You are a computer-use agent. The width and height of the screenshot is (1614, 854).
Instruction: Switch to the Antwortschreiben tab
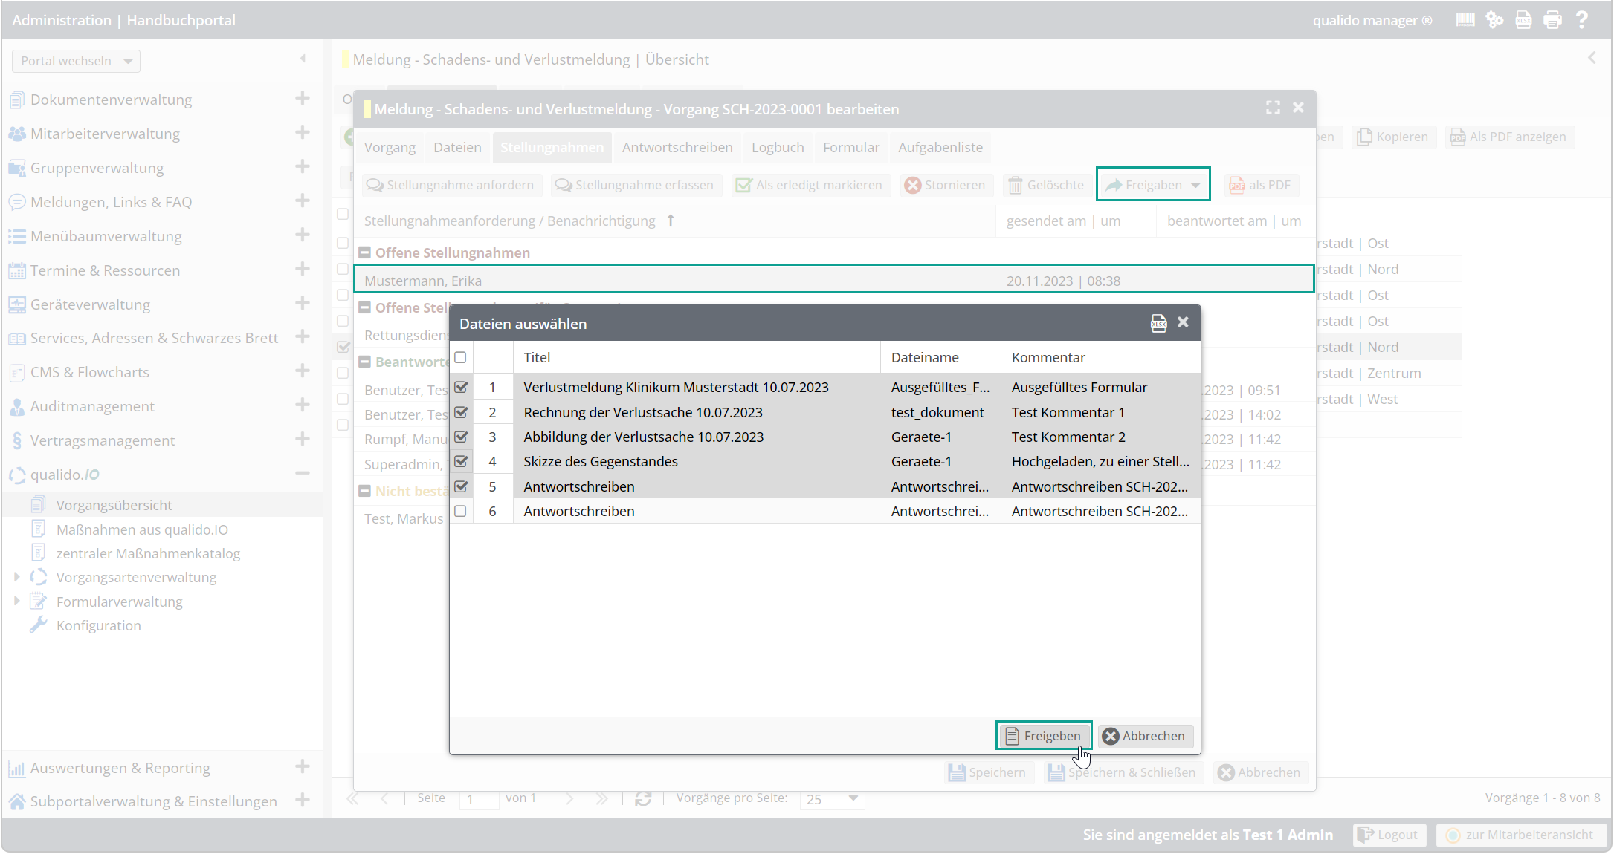click(x=677, y=147)
